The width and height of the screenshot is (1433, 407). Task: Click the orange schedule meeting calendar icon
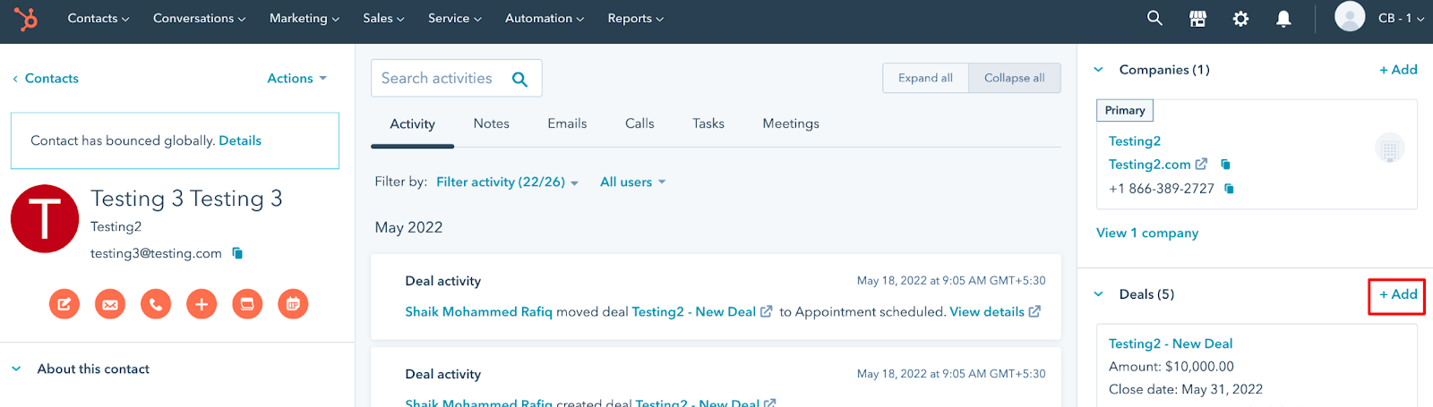(293, 304)
